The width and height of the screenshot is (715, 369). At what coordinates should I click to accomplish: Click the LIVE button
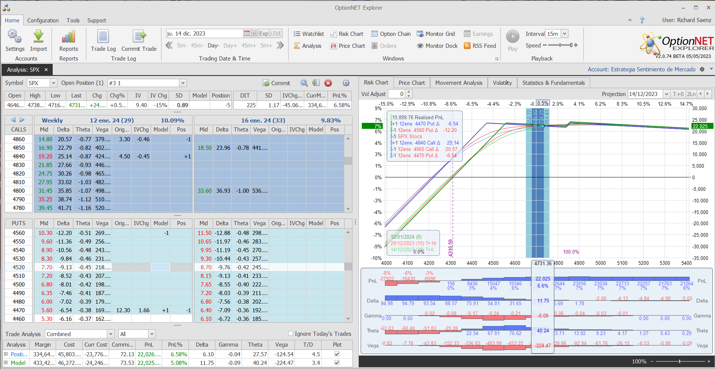(276, 34)
